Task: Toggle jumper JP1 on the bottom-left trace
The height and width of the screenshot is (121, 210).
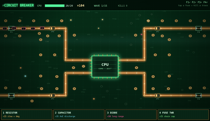Action: pyautogui.click(x=52, y=95)
